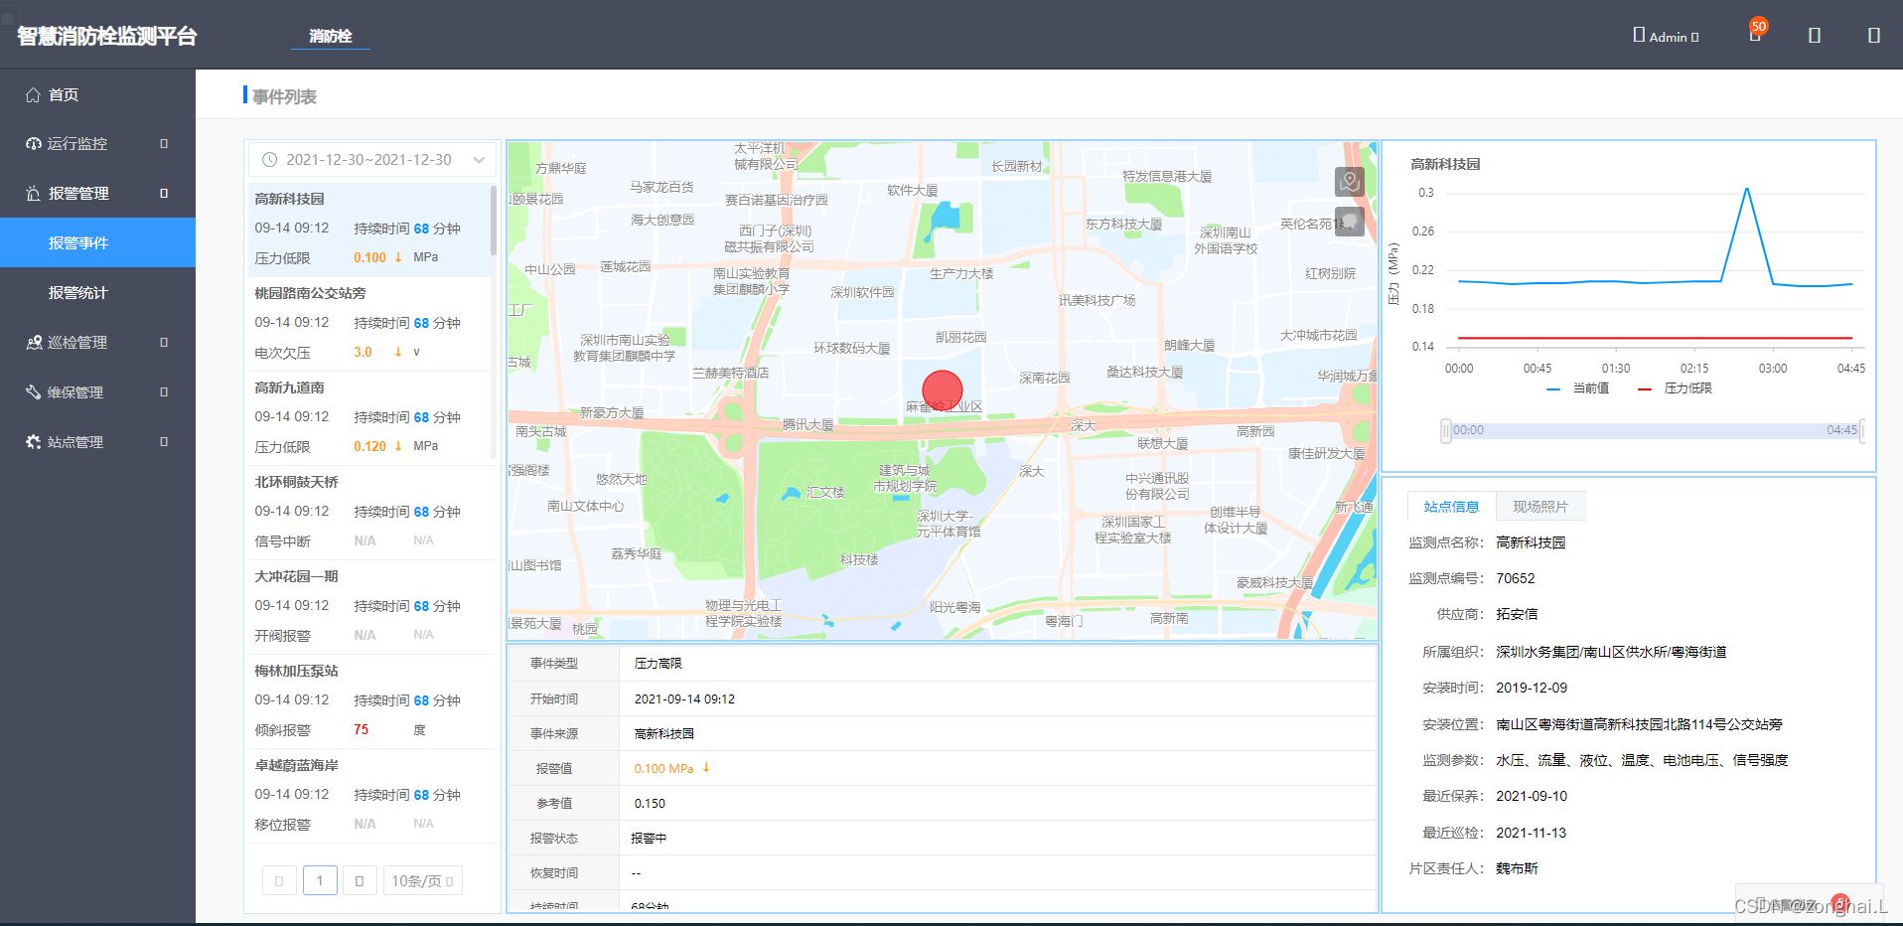The width and height of the screenshot is (1903, 926).
Task: Click the down arrow next to 3.0
Action: pyautogui.click(x=398, y=352)
